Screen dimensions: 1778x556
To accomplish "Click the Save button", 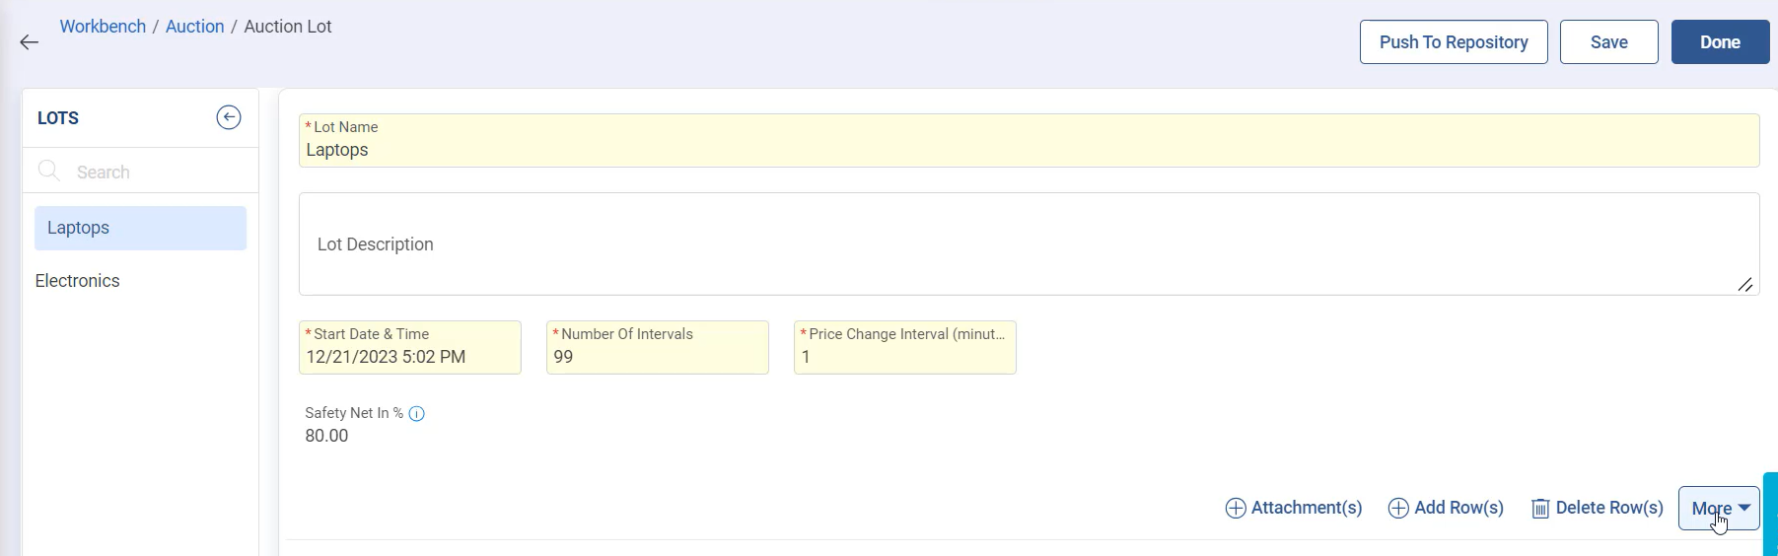I will coord(1608,42).
